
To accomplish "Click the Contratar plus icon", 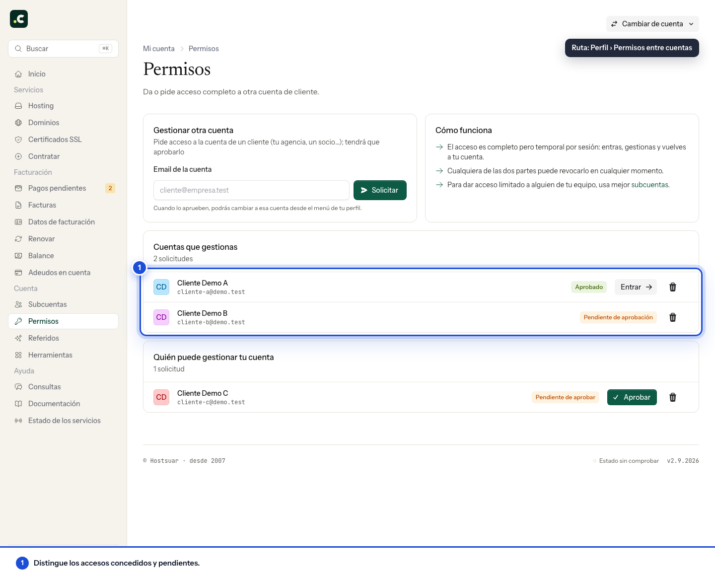I will (18, 156).
